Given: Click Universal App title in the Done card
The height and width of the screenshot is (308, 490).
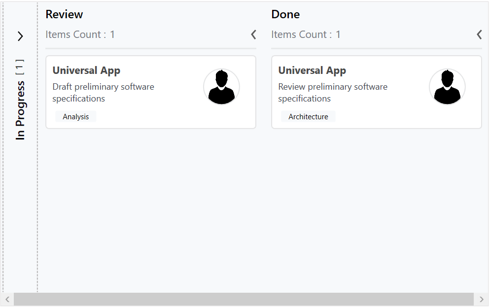Looking at the screenshot, I should (312, 70).
